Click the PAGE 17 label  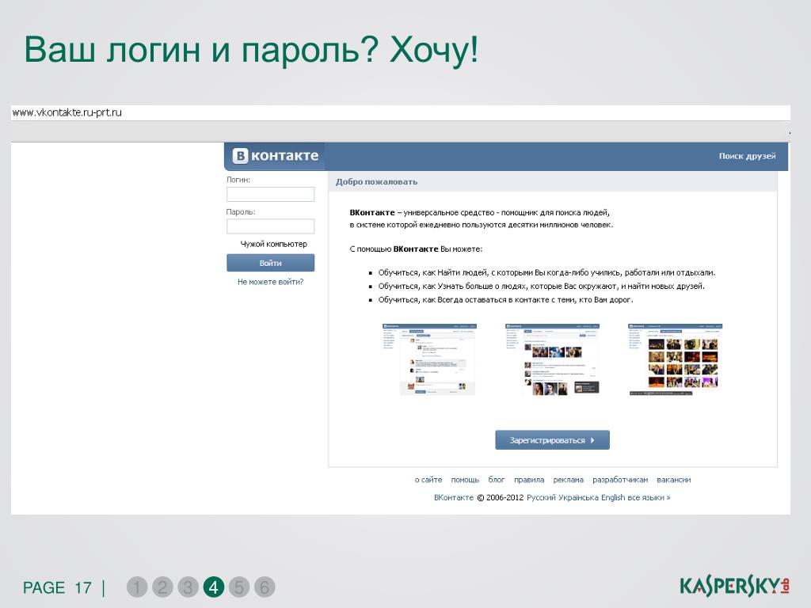click(57, 588)
